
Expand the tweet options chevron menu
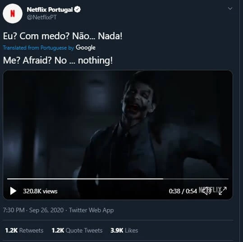pos(230,9)
